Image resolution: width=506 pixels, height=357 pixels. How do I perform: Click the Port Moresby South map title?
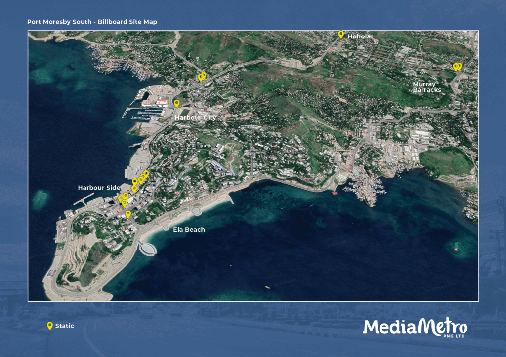(92, 22)
